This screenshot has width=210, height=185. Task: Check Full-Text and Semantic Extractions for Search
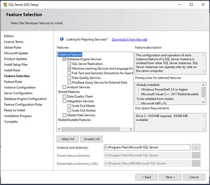click(x=69, y=73)
